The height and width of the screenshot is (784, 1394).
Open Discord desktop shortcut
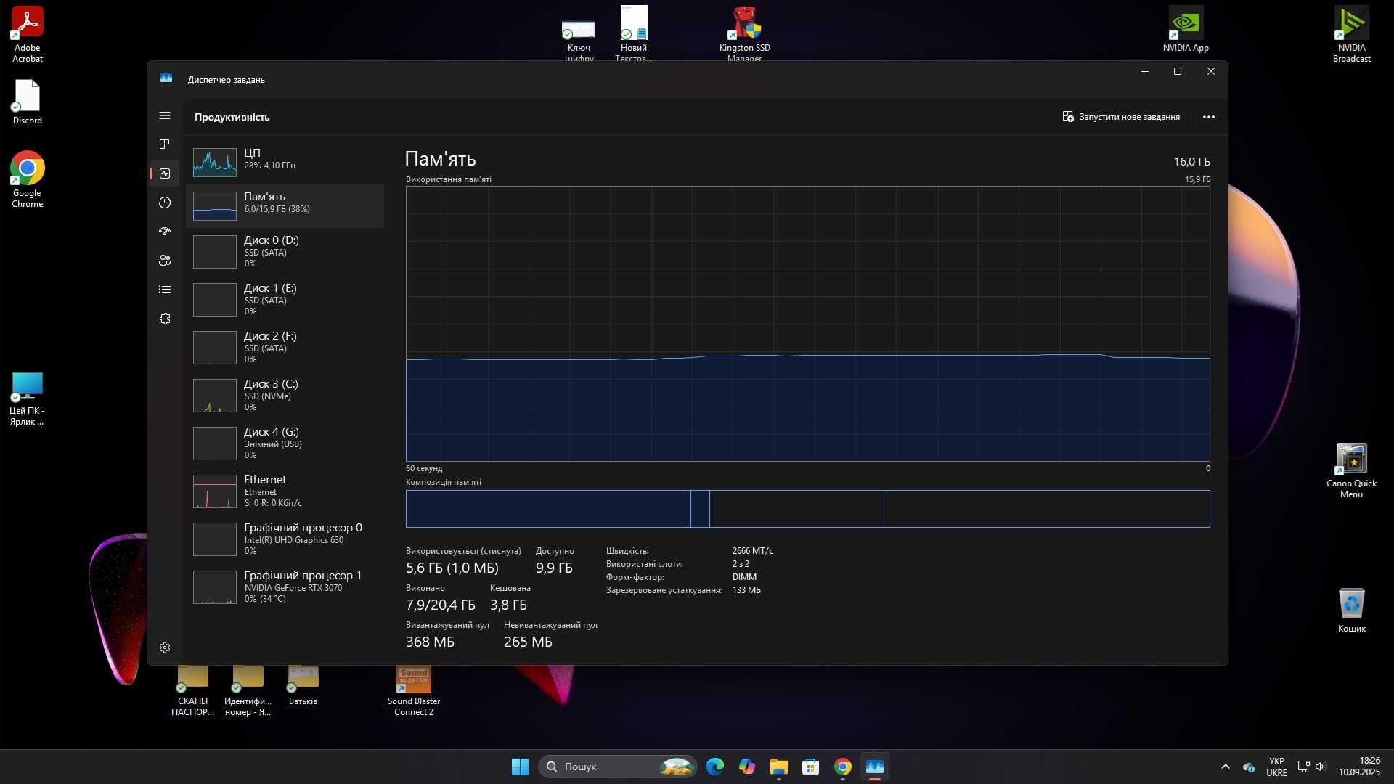(27, 102)
